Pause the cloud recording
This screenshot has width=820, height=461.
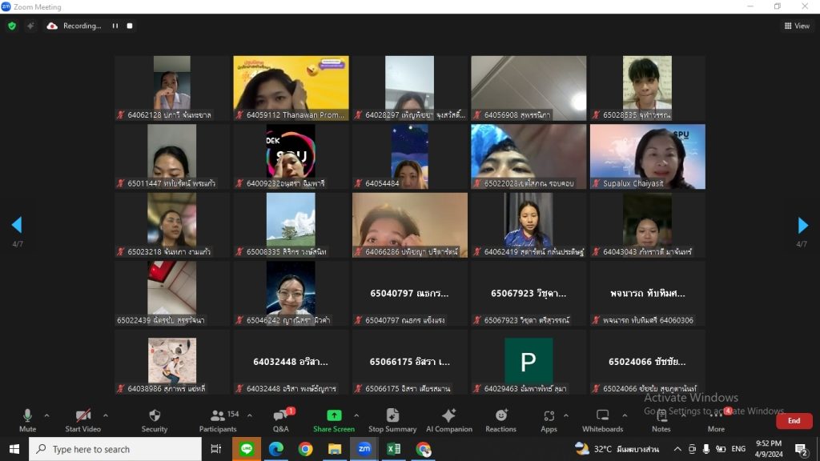click(x=115, y=26)
